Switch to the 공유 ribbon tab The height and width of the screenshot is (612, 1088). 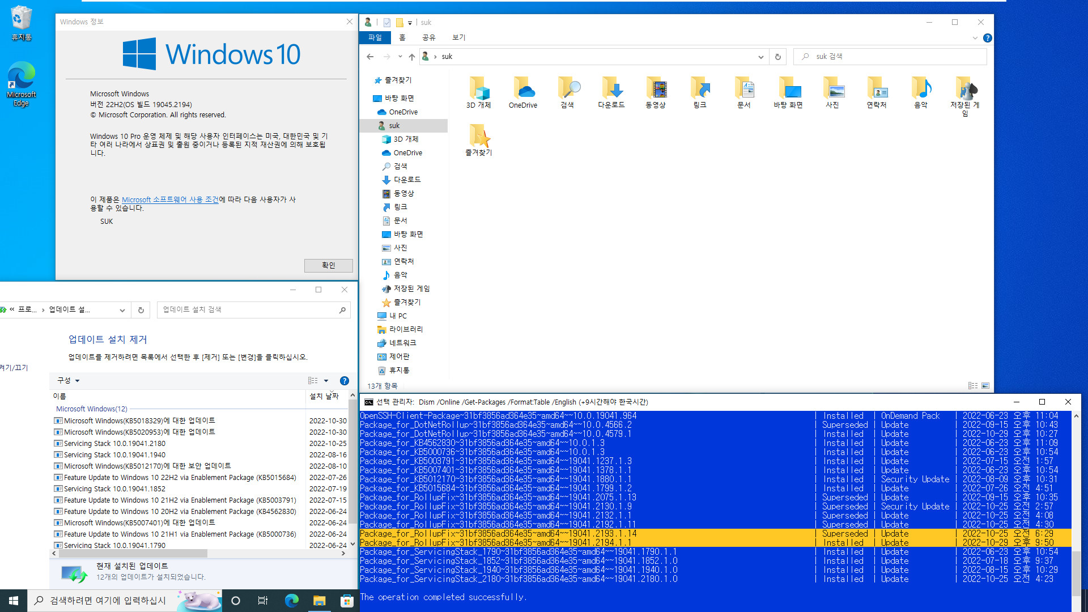(429, 37)
